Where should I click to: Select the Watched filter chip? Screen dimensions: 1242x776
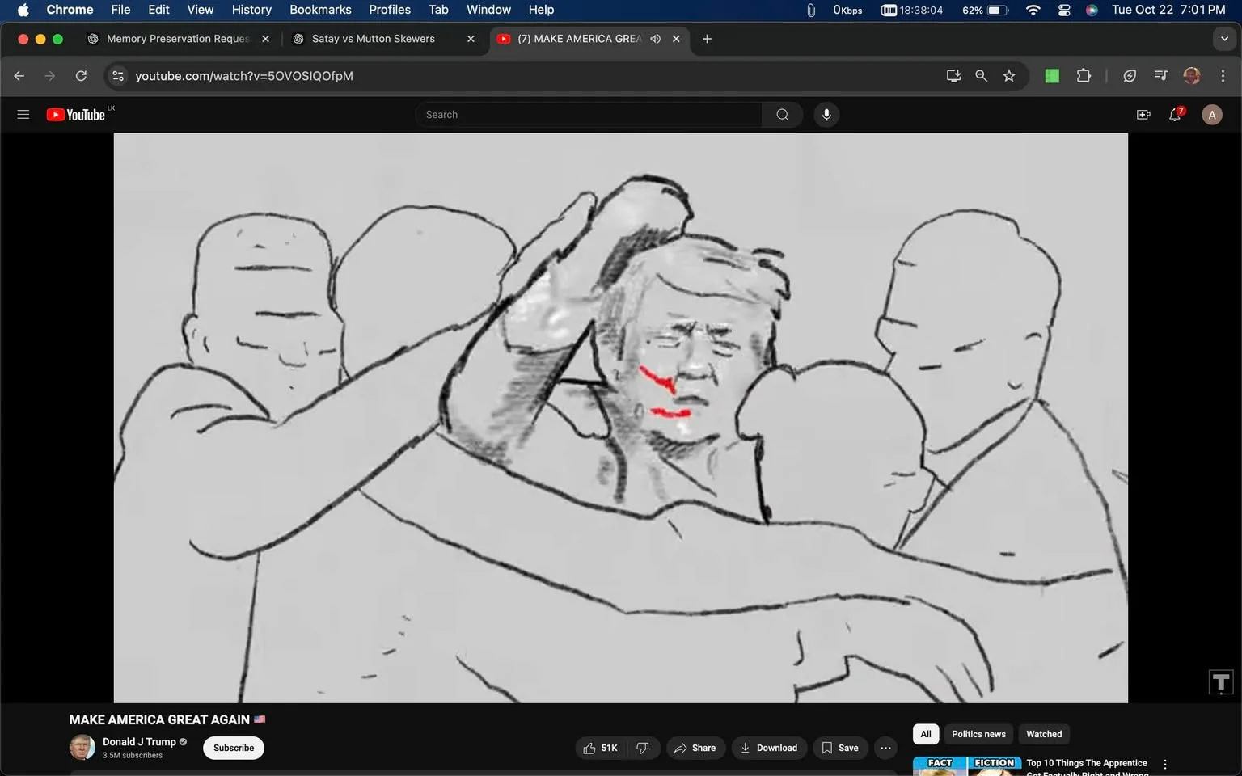1044,734
